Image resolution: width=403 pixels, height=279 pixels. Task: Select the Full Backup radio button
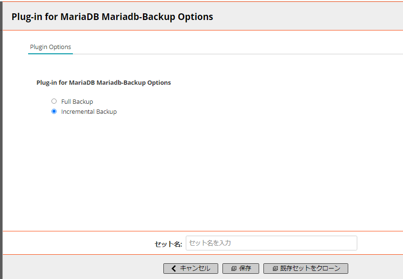[x=54, y=101]
